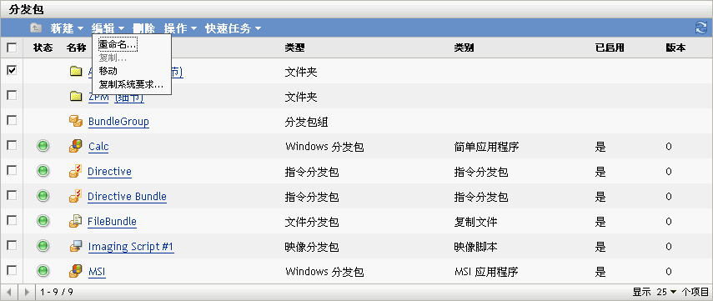Click the folder icon of the checked row
Image resolution: width=713 pixels, height=301 pixels.
pos(76,72)
